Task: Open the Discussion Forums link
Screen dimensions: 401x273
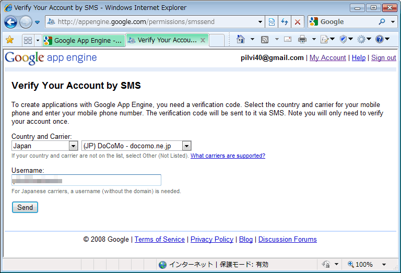Action: 288,239
